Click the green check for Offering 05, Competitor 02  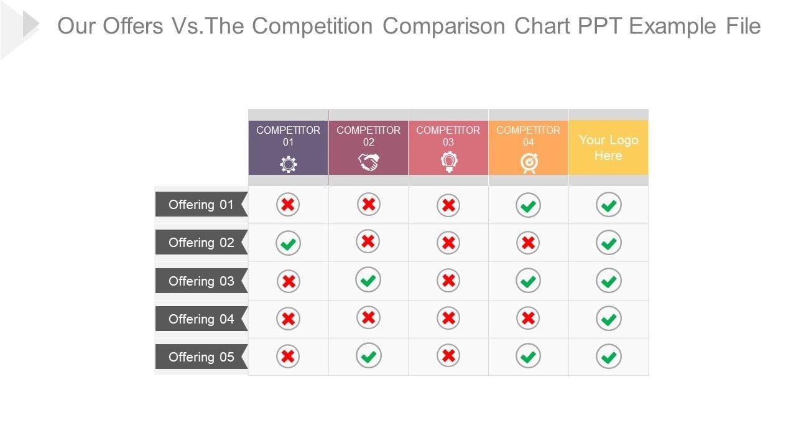[x=368, y=356]
